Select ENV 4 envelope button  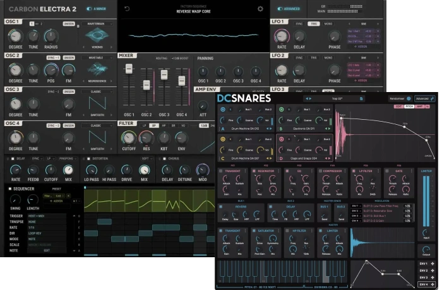point(426,284)
